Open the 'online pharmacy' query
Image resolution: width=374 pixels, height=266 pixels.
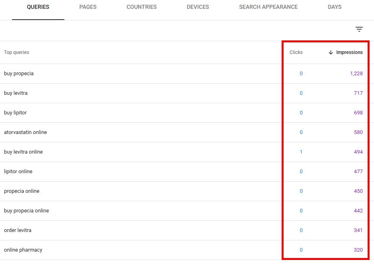tap(23, 250)
